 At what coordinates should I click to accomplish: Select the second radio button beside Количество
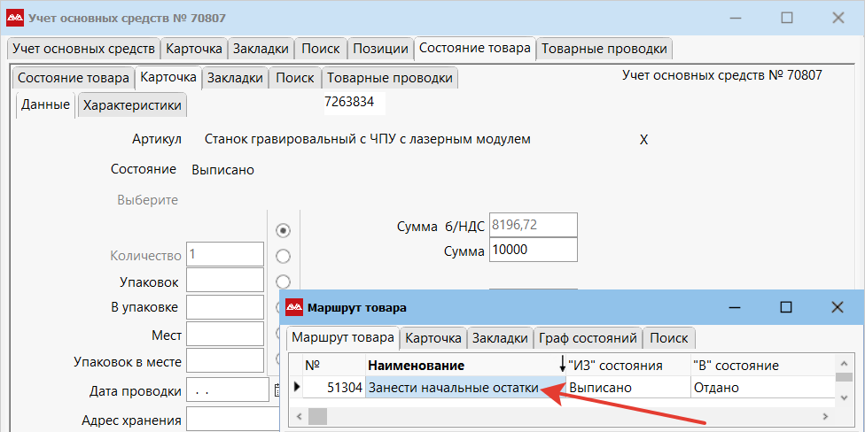[x=283, y=256]
